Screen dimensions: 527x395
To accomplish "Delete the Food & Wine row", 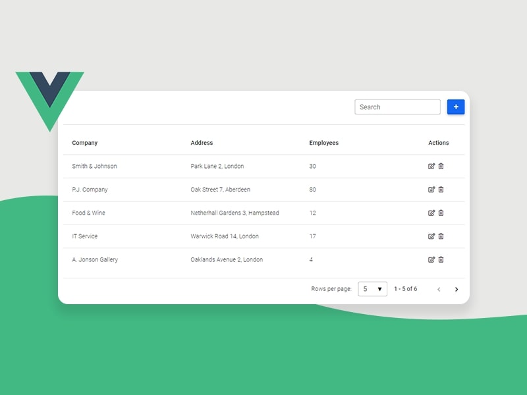I will [441, 213].
